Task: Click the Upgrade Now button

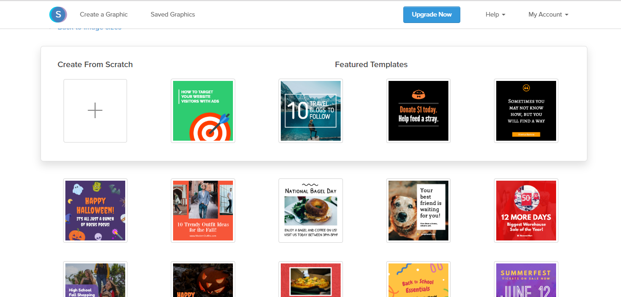Action: pyautogui.click(x=432, y=15)
